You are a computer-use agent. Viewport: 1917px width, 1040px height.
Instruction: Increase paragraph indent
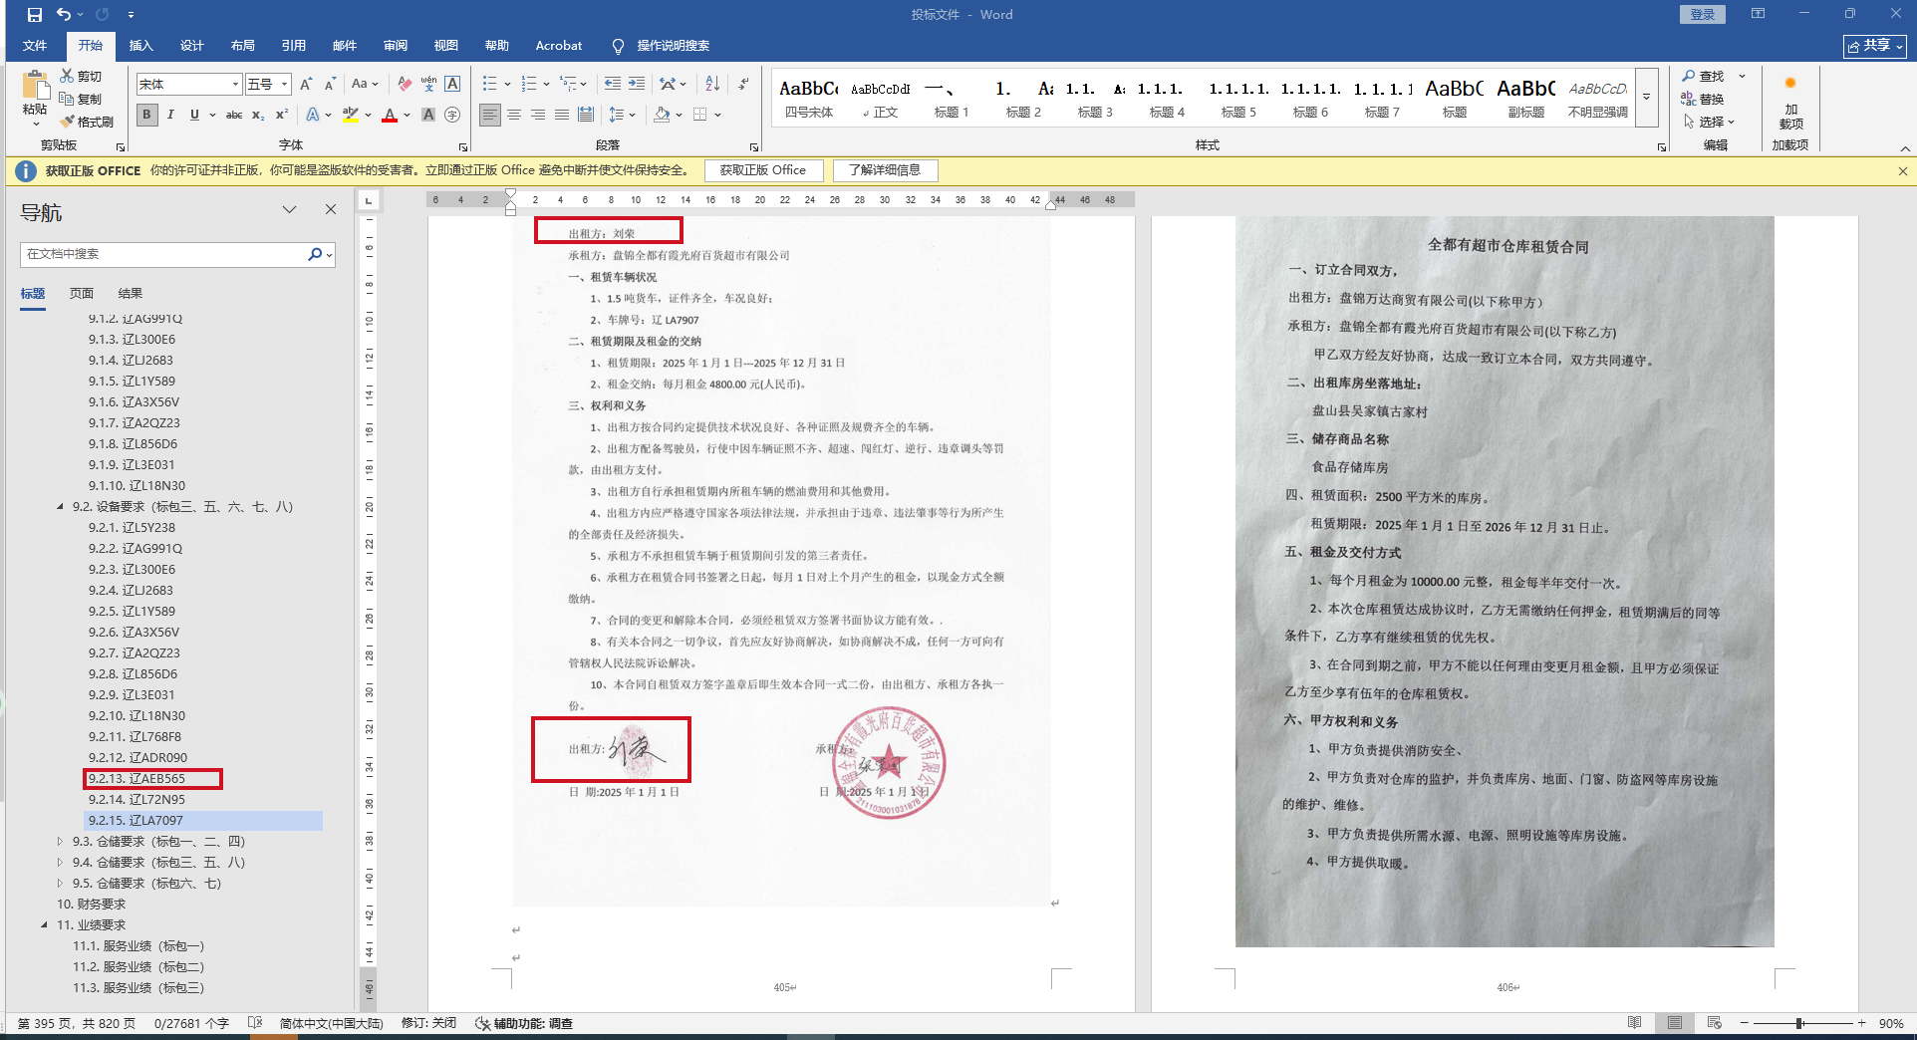pyautogui.click(x=637, y=85)
